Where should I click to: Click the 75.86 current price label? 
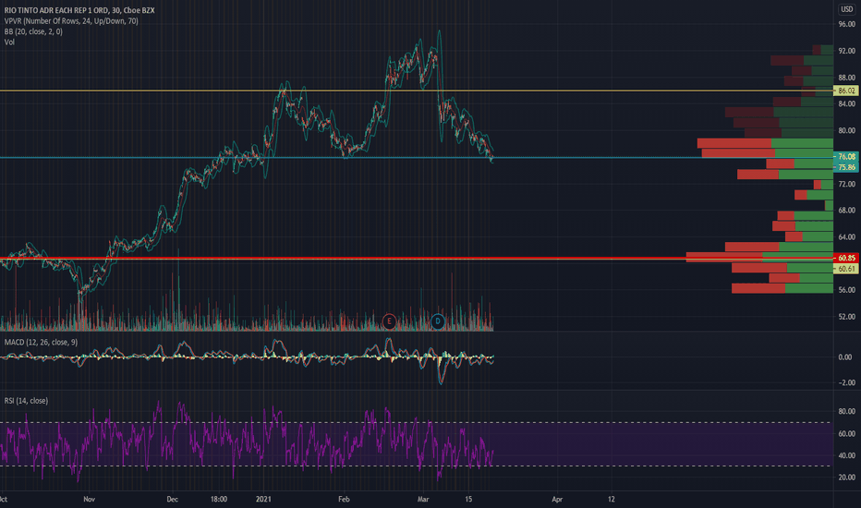[x=846, y=167]
